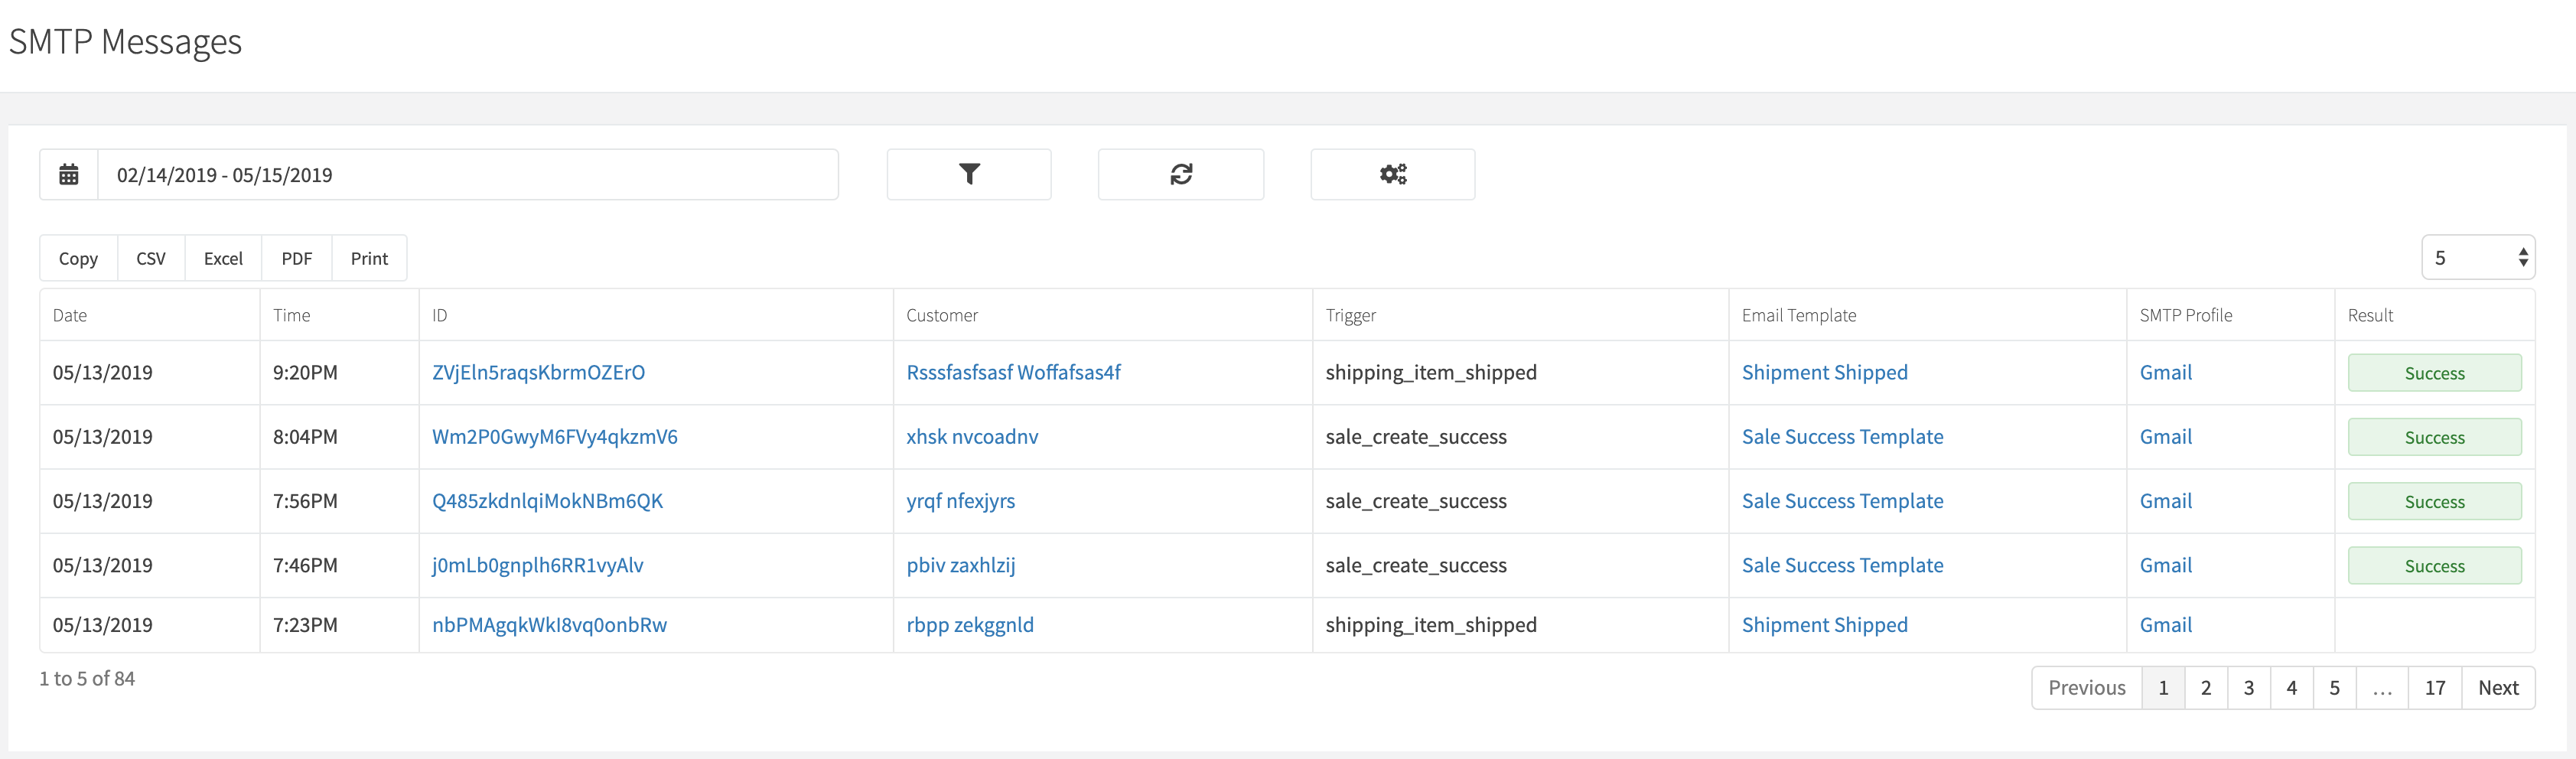Open Shipment Shipped template in 7:23PM row
Viewport: 2576px width, 759px height.
pos(1824,625)
